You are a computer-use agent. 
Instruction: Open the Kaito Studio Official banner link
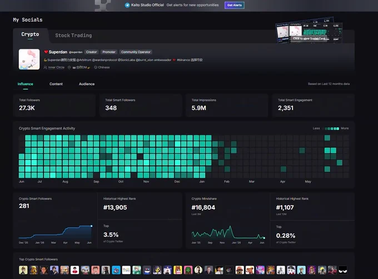147,5
